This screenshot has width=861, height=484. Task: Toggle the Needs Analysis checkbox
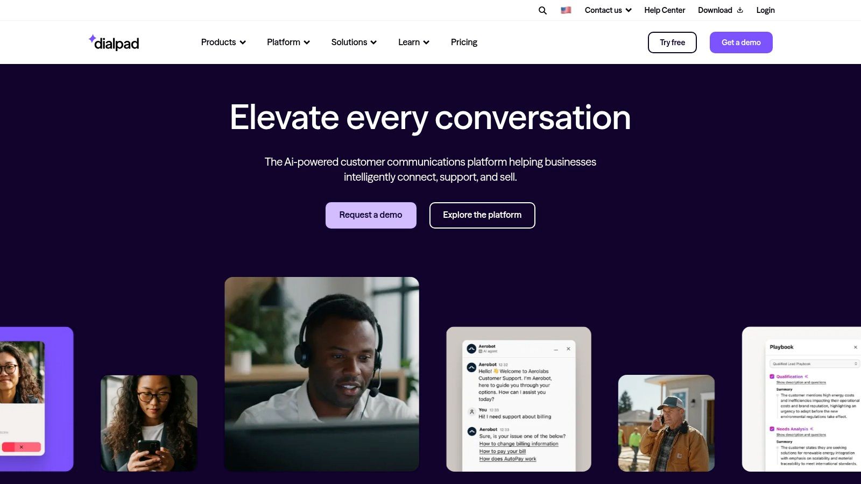[x=772, y=429]
